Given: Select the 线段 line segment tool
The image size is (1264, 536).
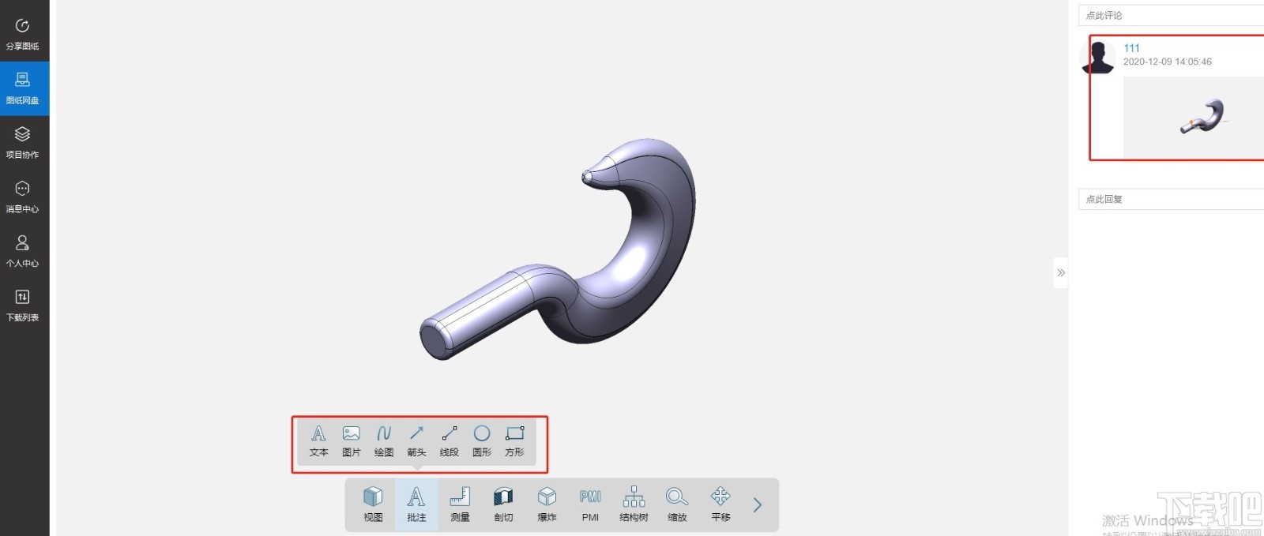Looking at the screenshot, I should coord(450,441).
